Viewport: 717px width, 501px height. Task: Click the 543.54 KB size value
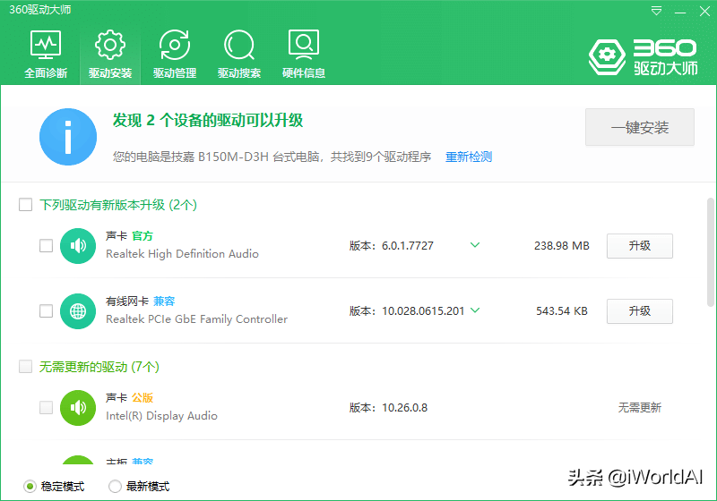coord(562,311)
